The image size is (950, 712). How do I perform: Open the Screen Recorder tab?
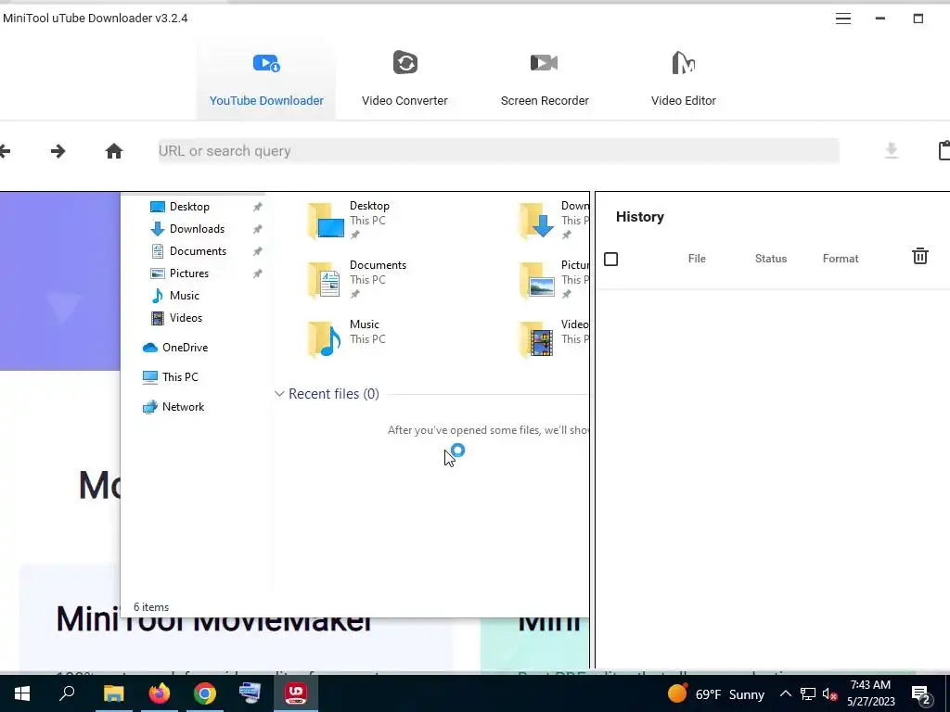545,80
